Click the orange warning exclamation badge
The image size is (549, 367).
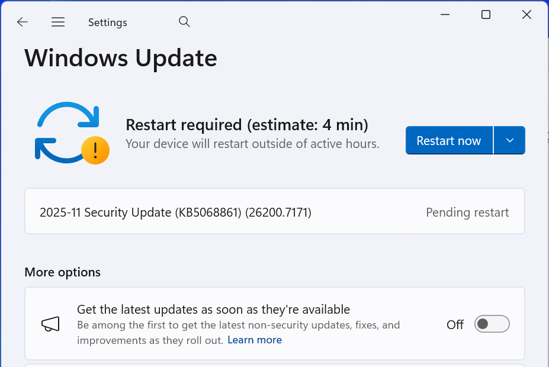(x=95, y=150)
